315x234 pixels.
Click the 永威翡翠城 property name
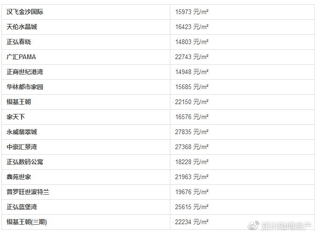(22, 132)
